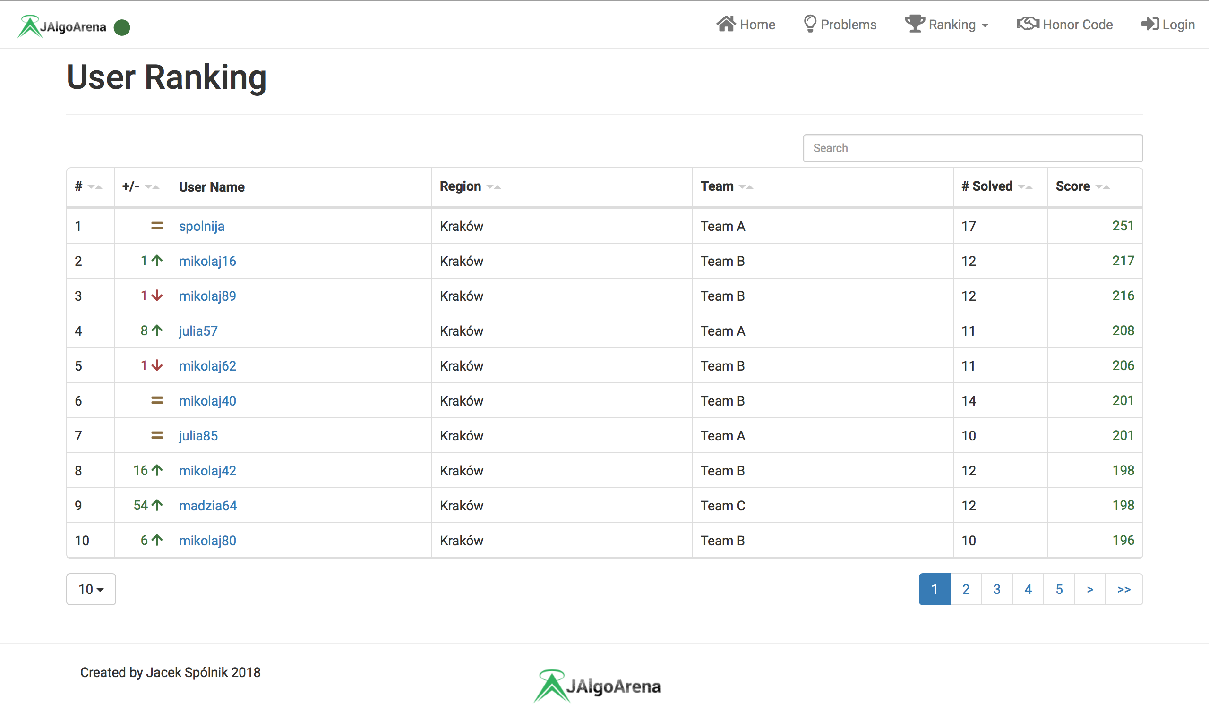Open the rows-per-page 10 dropdown
1209x720 pixels.
(x=91, y=589)
